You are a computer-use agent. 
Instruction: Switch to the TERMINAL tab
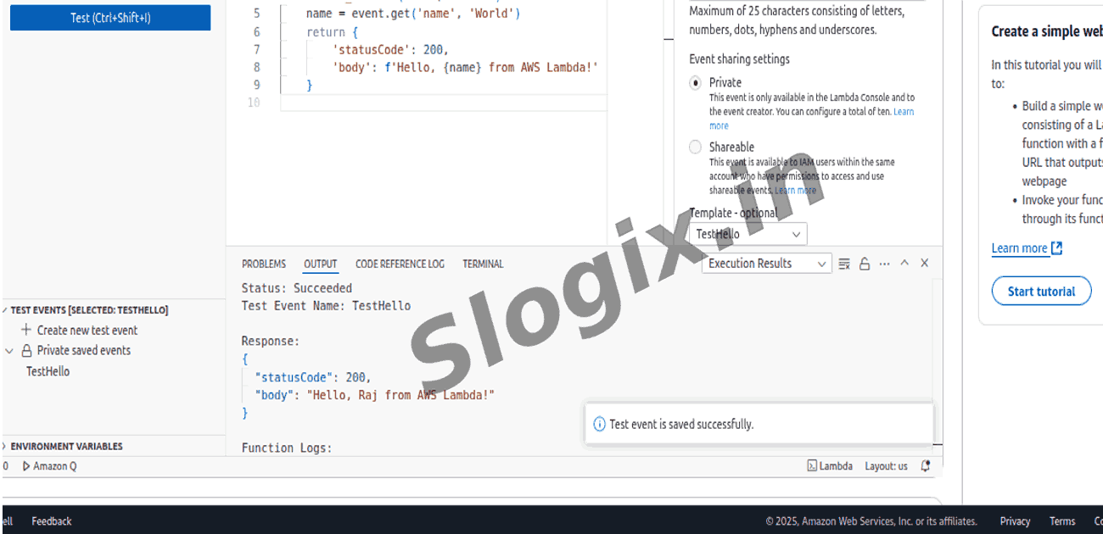pos(482,264)
